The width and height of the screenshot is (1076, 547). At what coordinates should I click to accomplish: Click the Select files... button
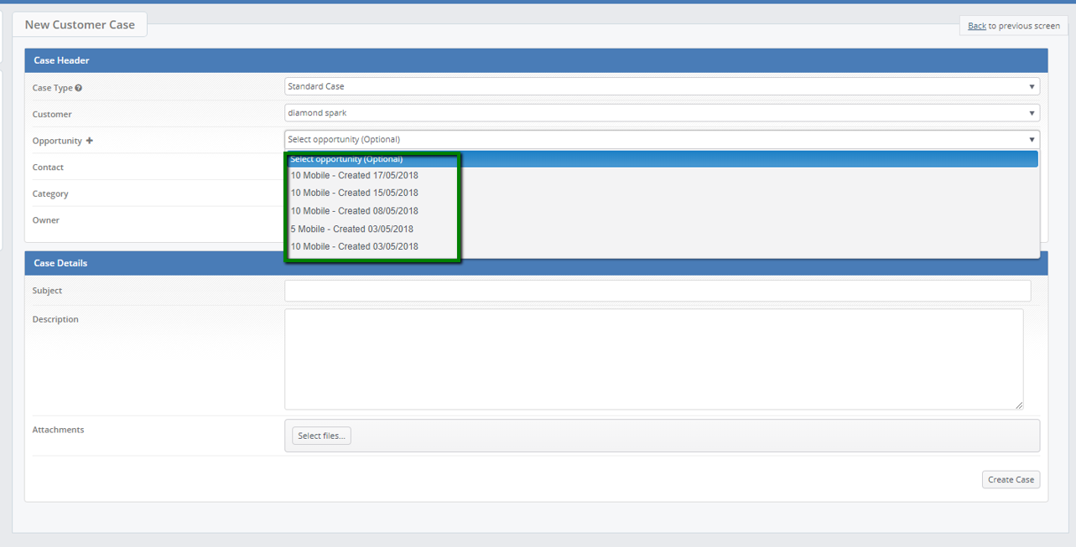[x=321, y=436]
